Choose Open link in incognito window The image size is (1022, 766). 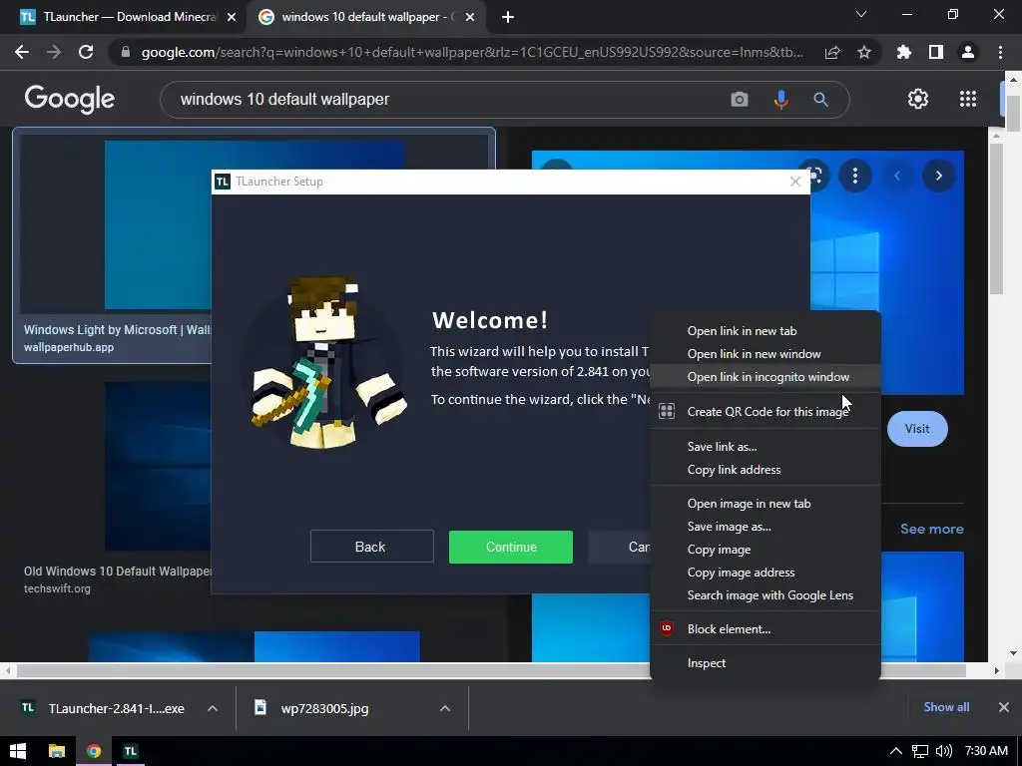pyautogui.click(x=766, y=376)
